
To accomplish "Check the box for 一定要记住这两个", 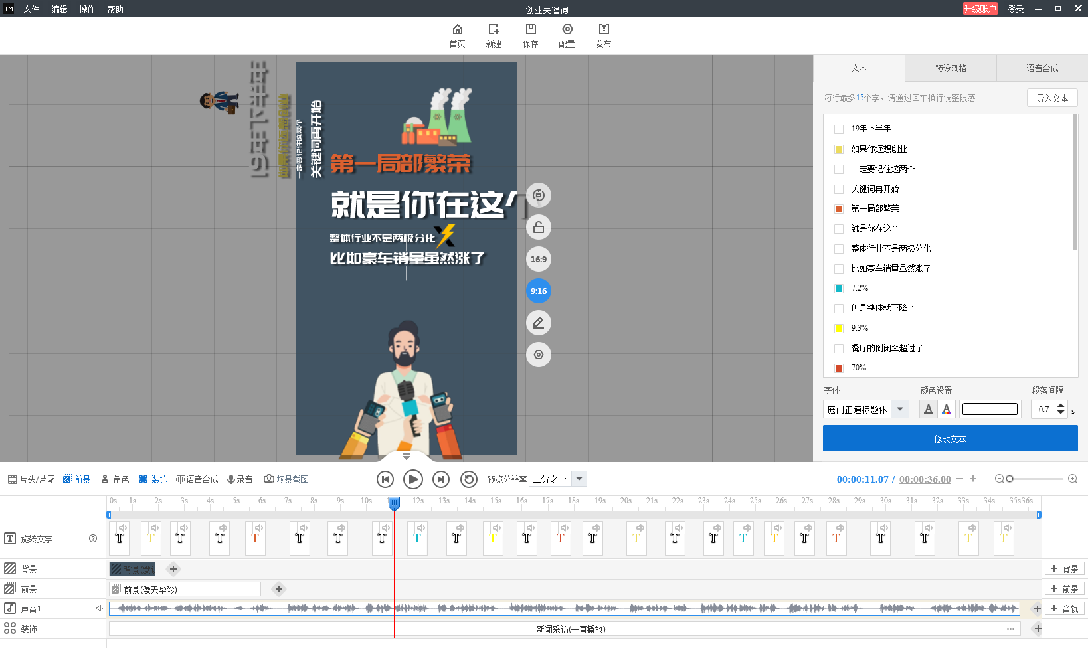I will click(839, 169).
